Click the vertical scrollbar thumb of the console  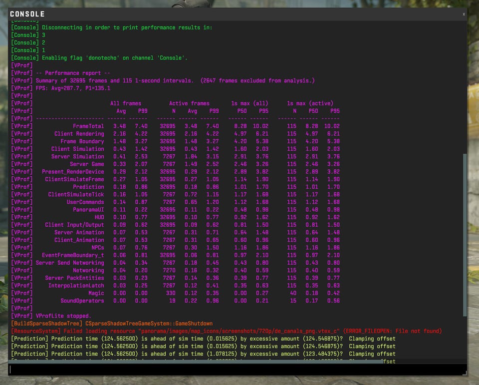465,235
